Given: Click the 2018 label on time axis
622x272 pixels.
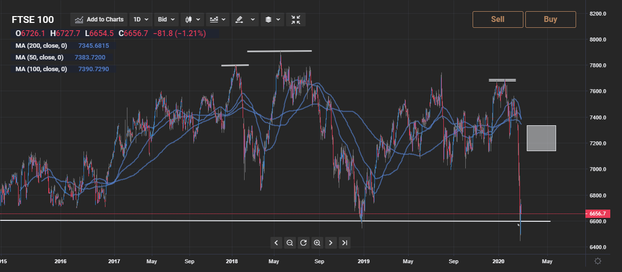Looking at the screenshot, I should point(232,261).
